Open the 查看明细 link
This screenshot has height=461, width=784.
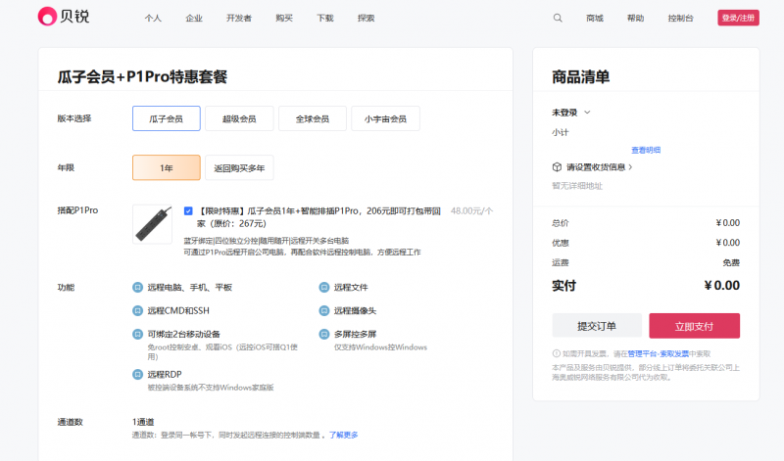coord(646,150)
